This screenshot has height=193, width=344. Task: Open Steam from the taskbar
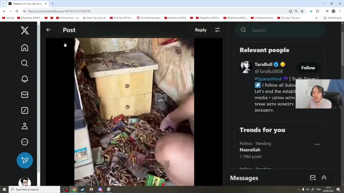click(x=83, y=190)
